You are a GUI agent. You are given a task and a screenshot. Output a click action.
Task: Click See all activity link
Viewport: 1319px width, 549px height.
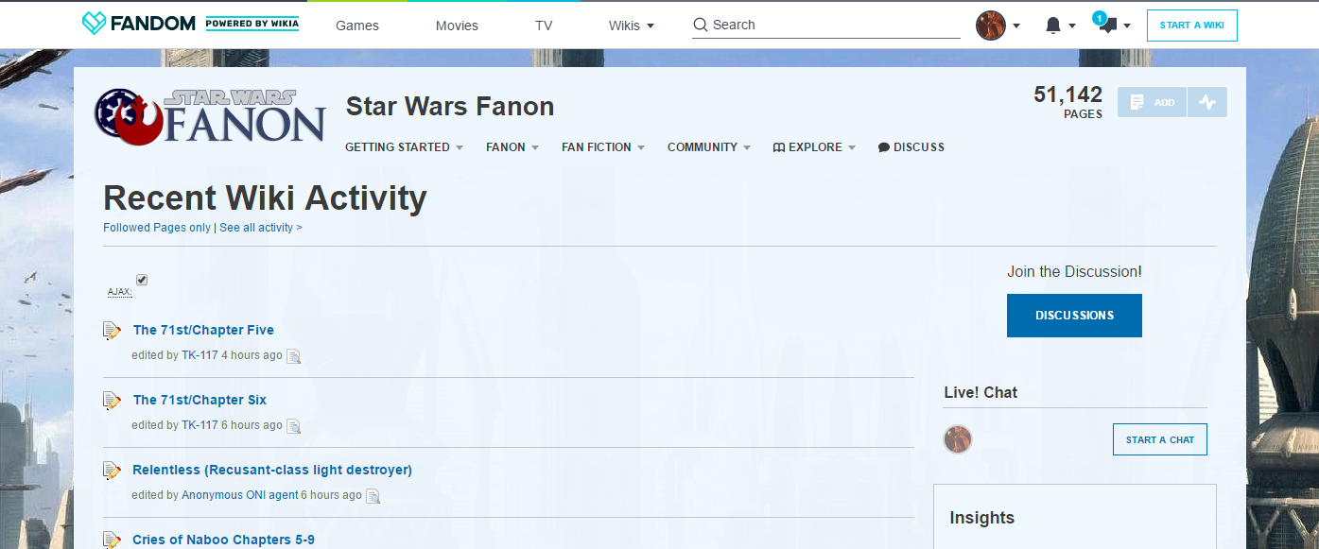[x=261, y=228]
